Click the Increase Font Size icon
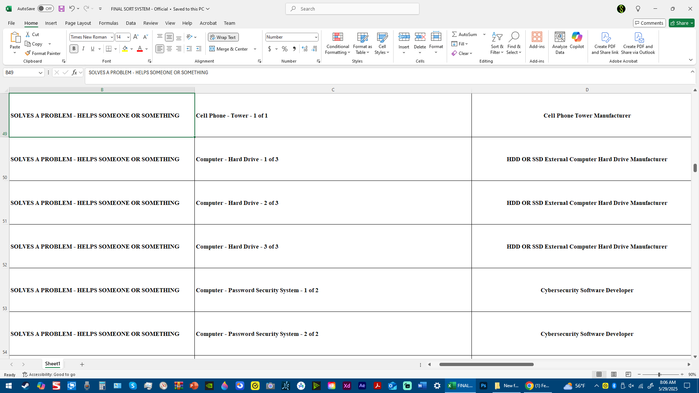699x393 pixels. click(136, 37)
